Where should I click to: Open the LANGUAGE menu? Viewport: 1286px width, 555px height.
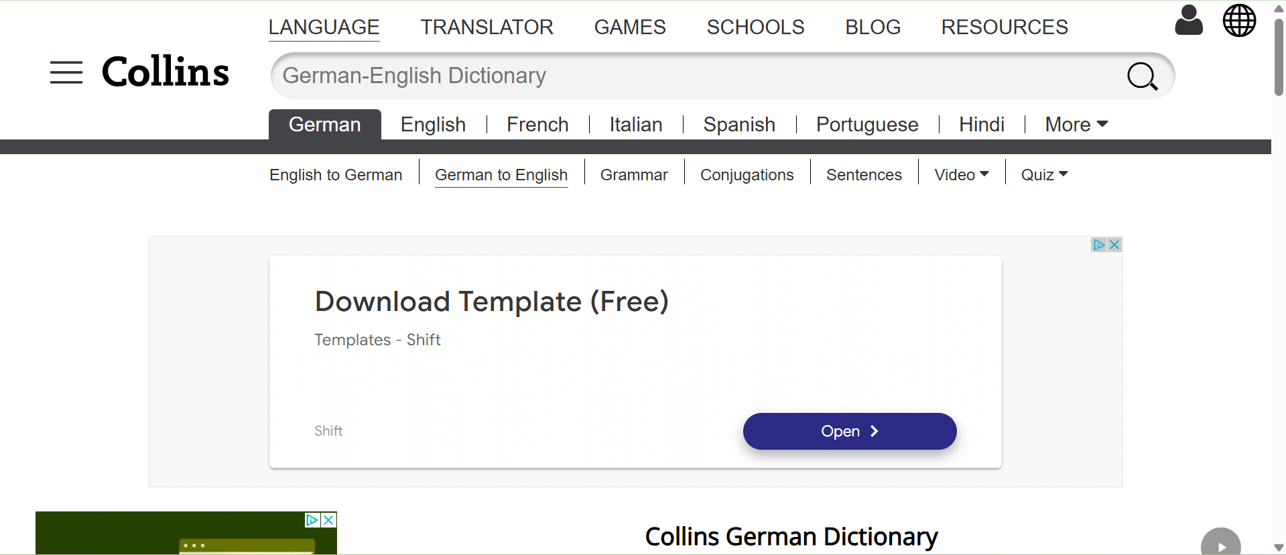click(324, 27)
